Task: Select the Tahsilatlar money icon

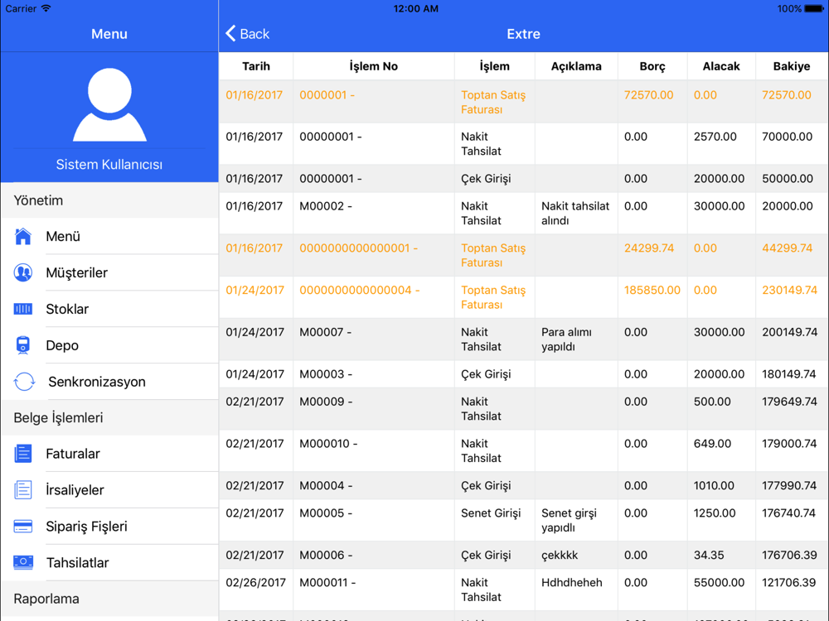Action: (23, 563)
